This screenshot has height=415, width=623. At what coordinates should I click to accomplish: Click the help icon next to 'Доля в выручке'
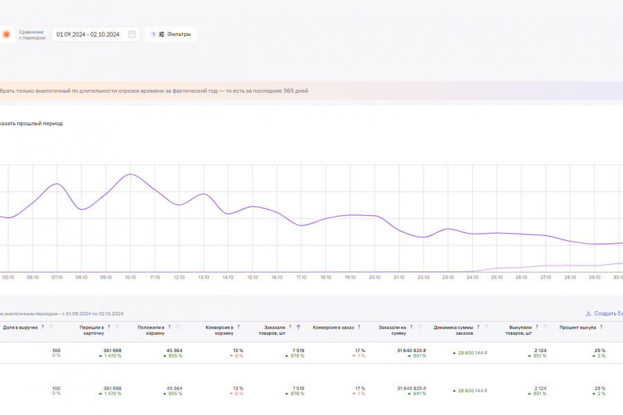(x=42, y=326)
